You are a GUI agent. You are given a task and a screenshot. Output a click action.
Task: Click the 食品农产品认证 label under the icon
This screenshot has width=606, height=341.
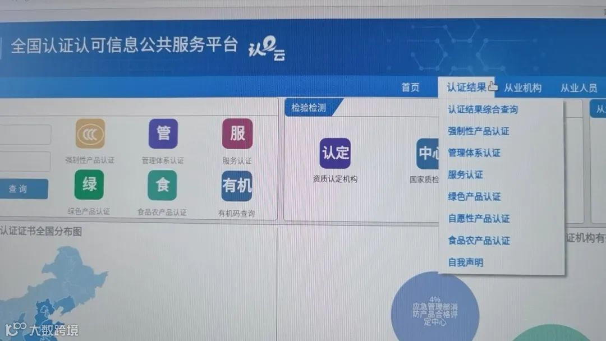pyautogui.click(x=162, y=212)
